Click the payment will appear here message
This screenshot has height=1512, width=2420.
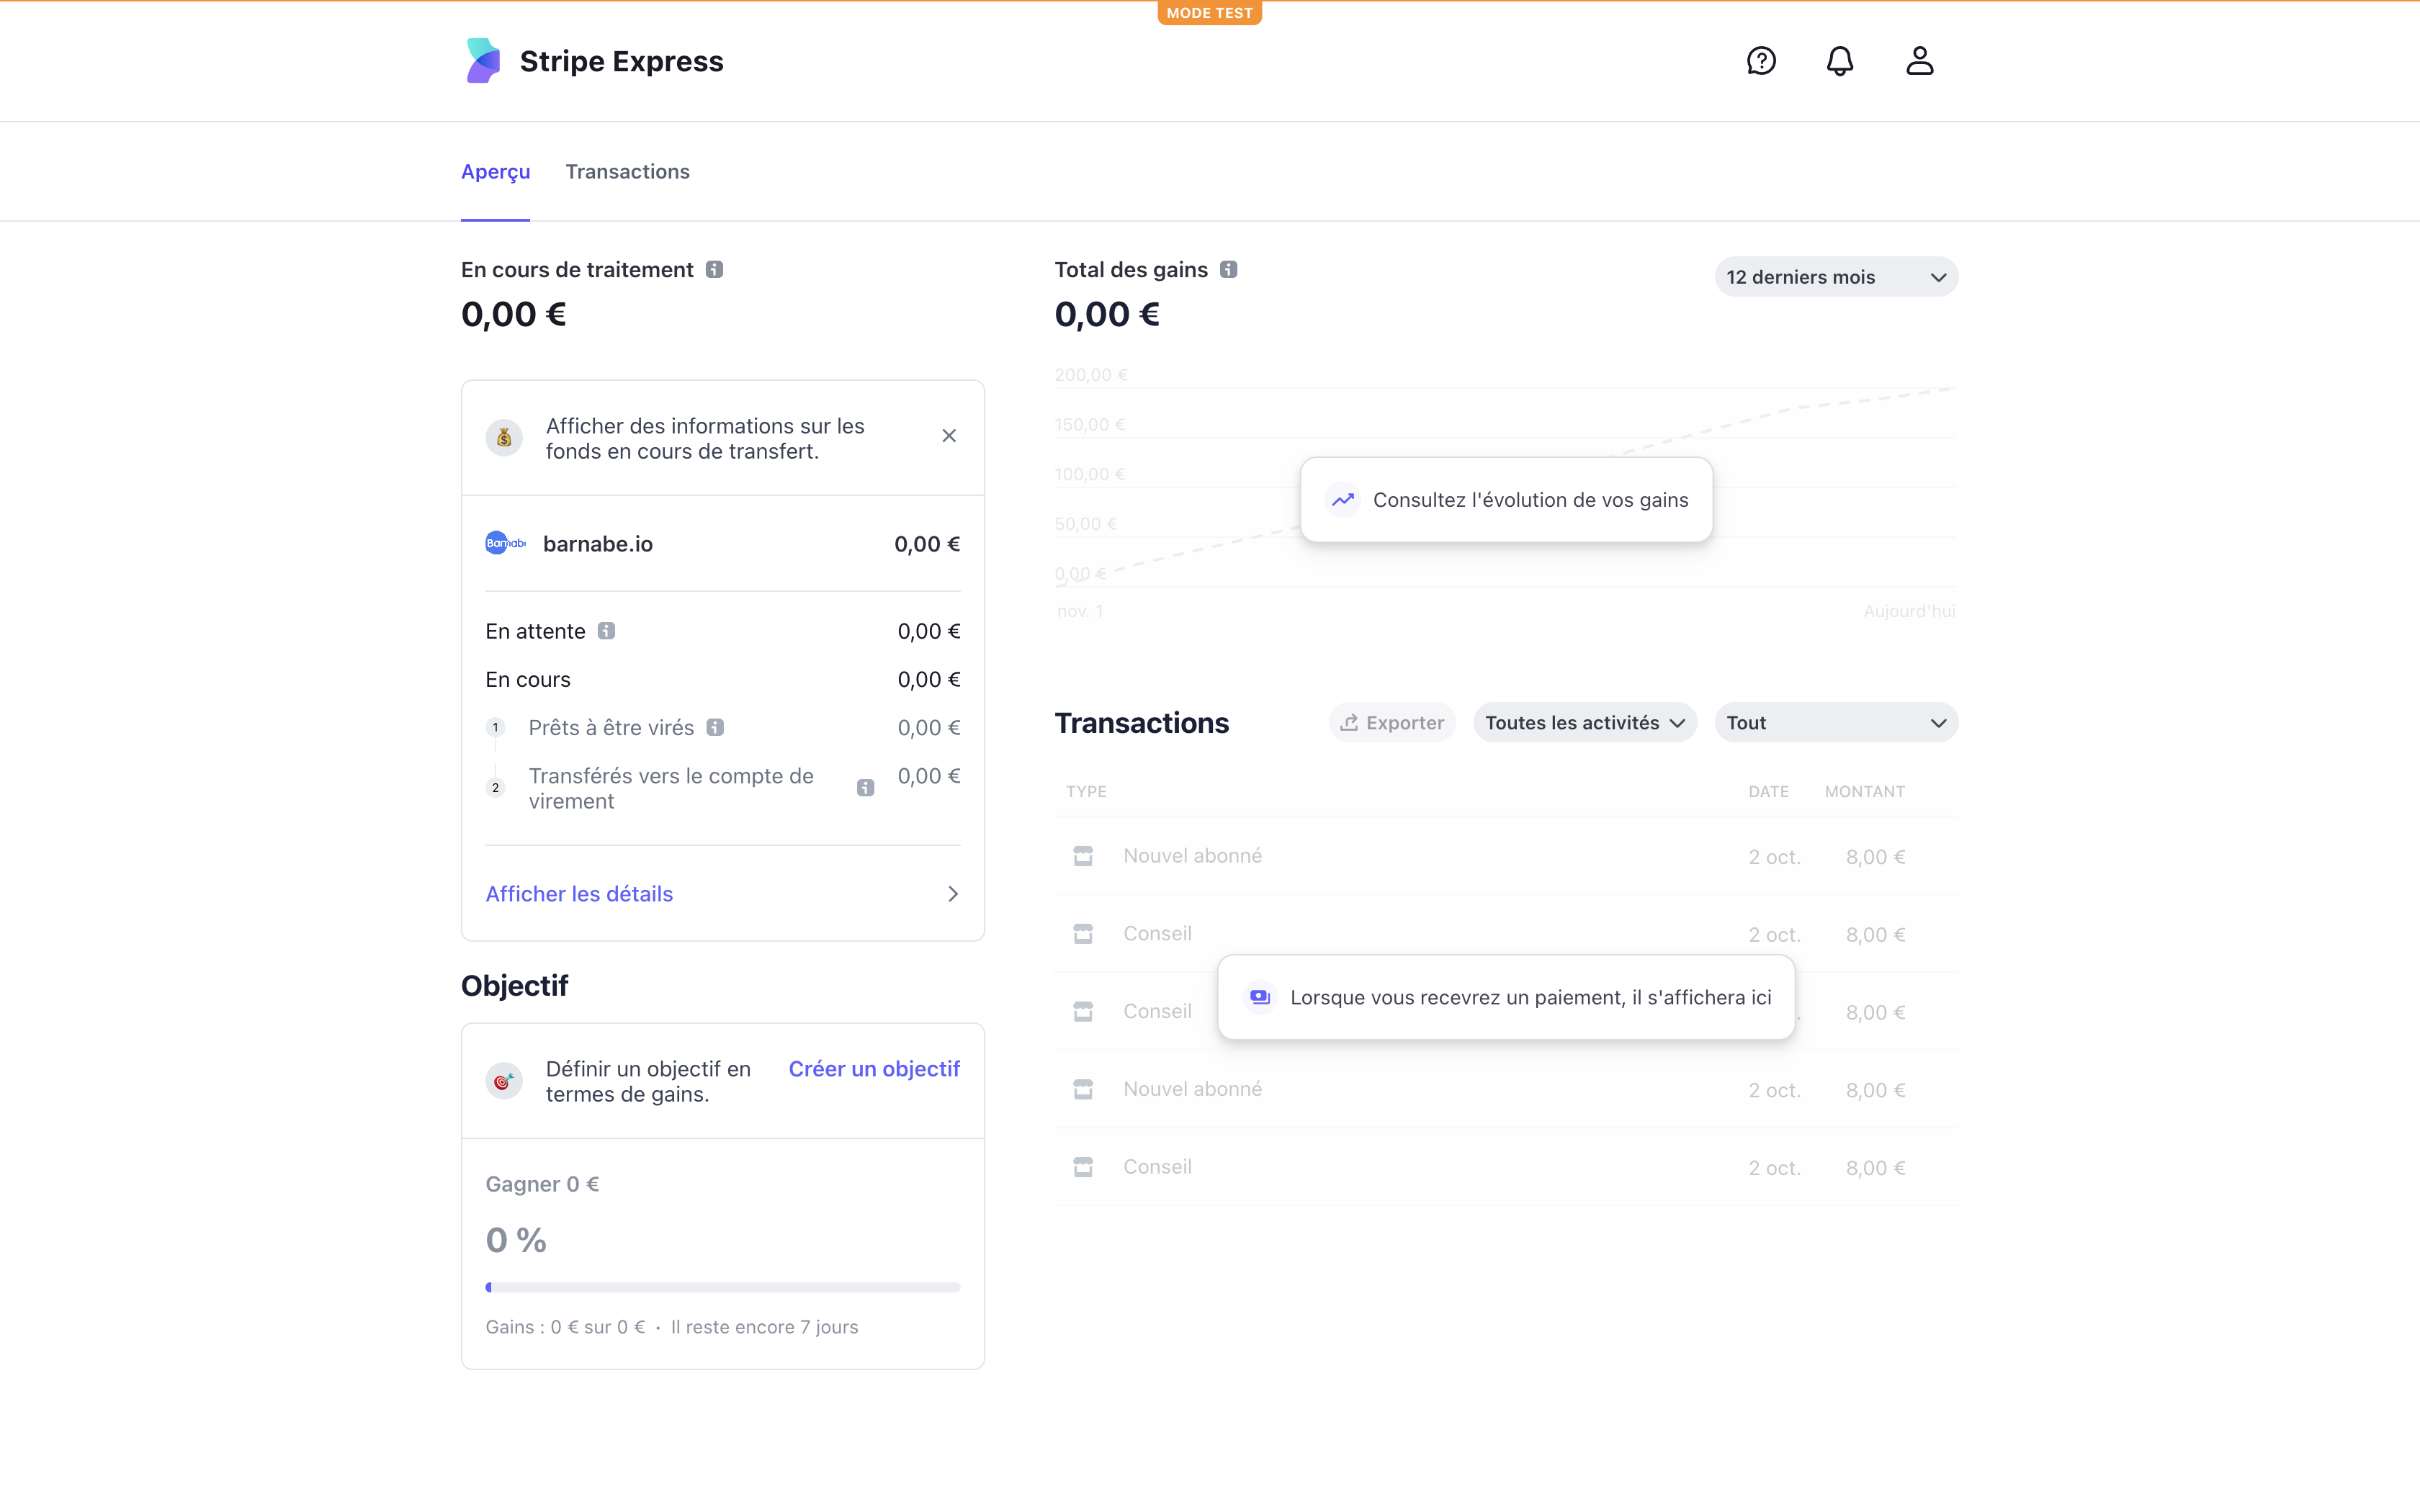[x=1506, y=997]
